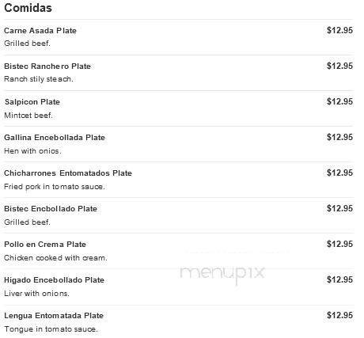
Task: Select the Pollo en Crema Plate
Action: [45, 245]
